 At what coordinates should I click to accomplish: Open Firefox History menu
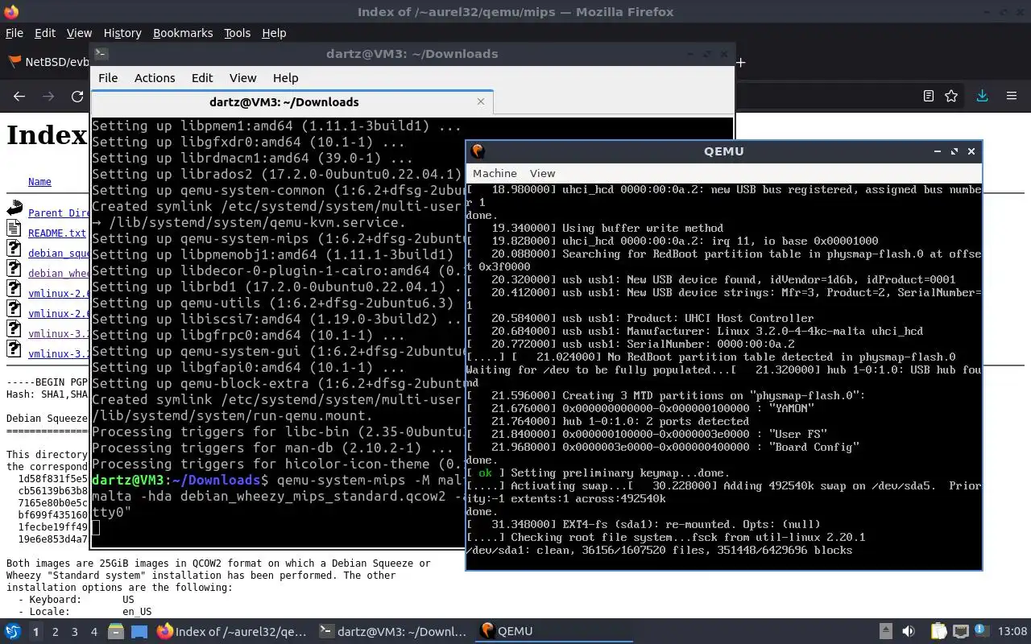coord(122,33)
